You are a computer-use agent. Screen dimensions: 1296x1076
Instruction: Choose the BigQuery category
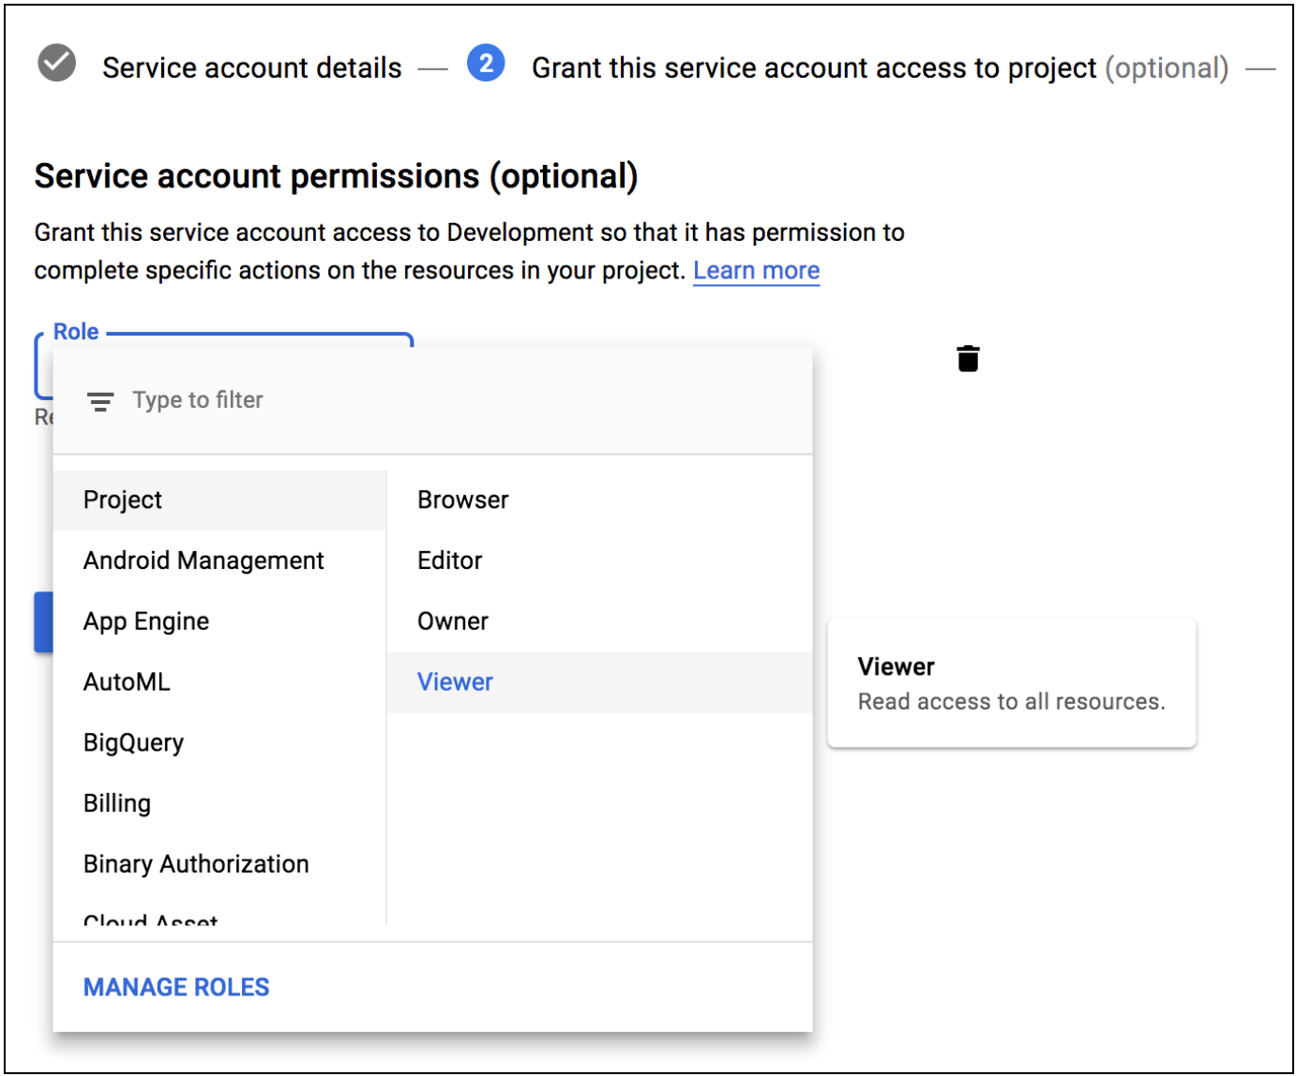[133, 741]
